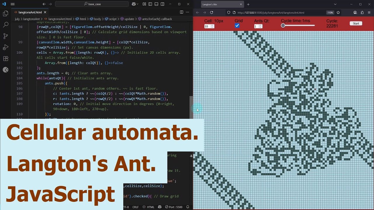374x210 pixels.
Task: Open Run and Debug view
Action: point(6,47)
